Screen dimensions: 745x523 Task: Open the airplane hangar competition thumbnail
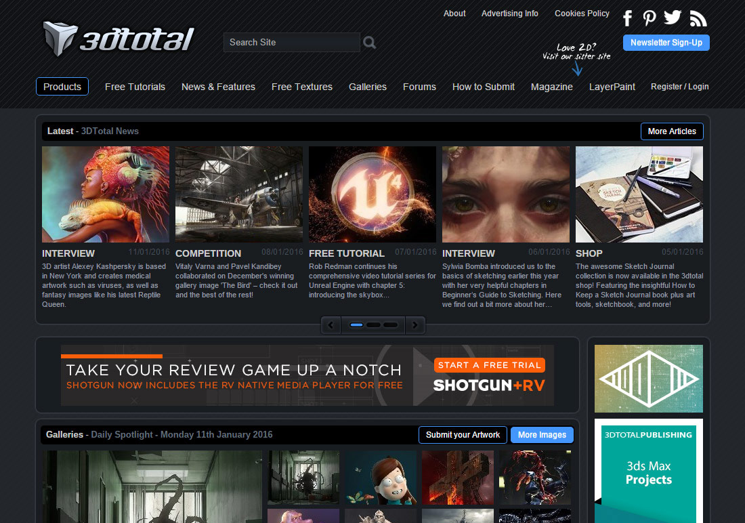pyautogui.click(x=239, y=194)
